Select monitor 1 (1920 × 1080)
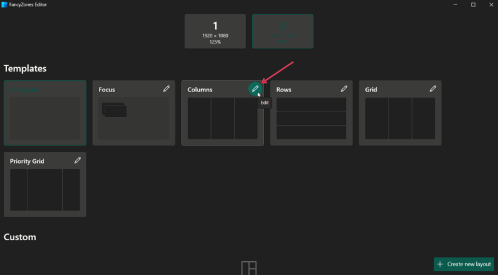Image resolution: width=498 pixels, height=275 pixels. coord(215,30)
